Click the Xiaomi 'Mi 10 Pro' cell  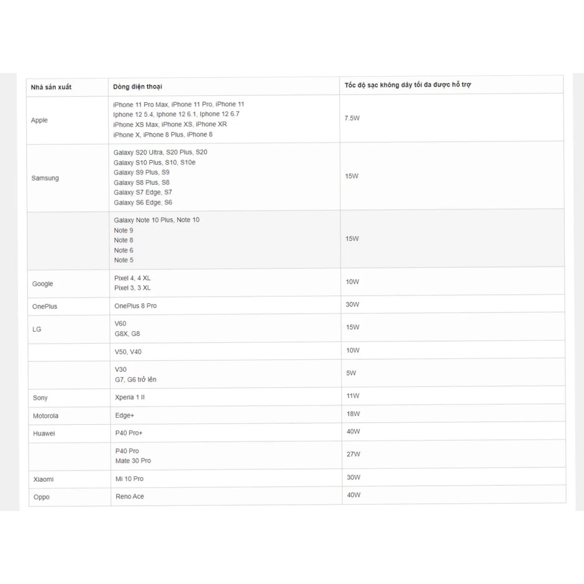(226, 478)
